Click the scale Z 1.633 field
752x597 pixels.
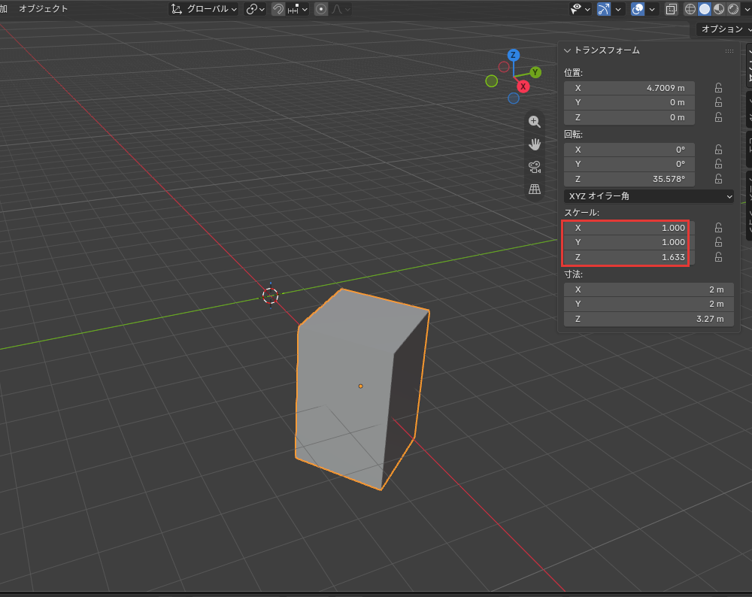coord(629,257)
